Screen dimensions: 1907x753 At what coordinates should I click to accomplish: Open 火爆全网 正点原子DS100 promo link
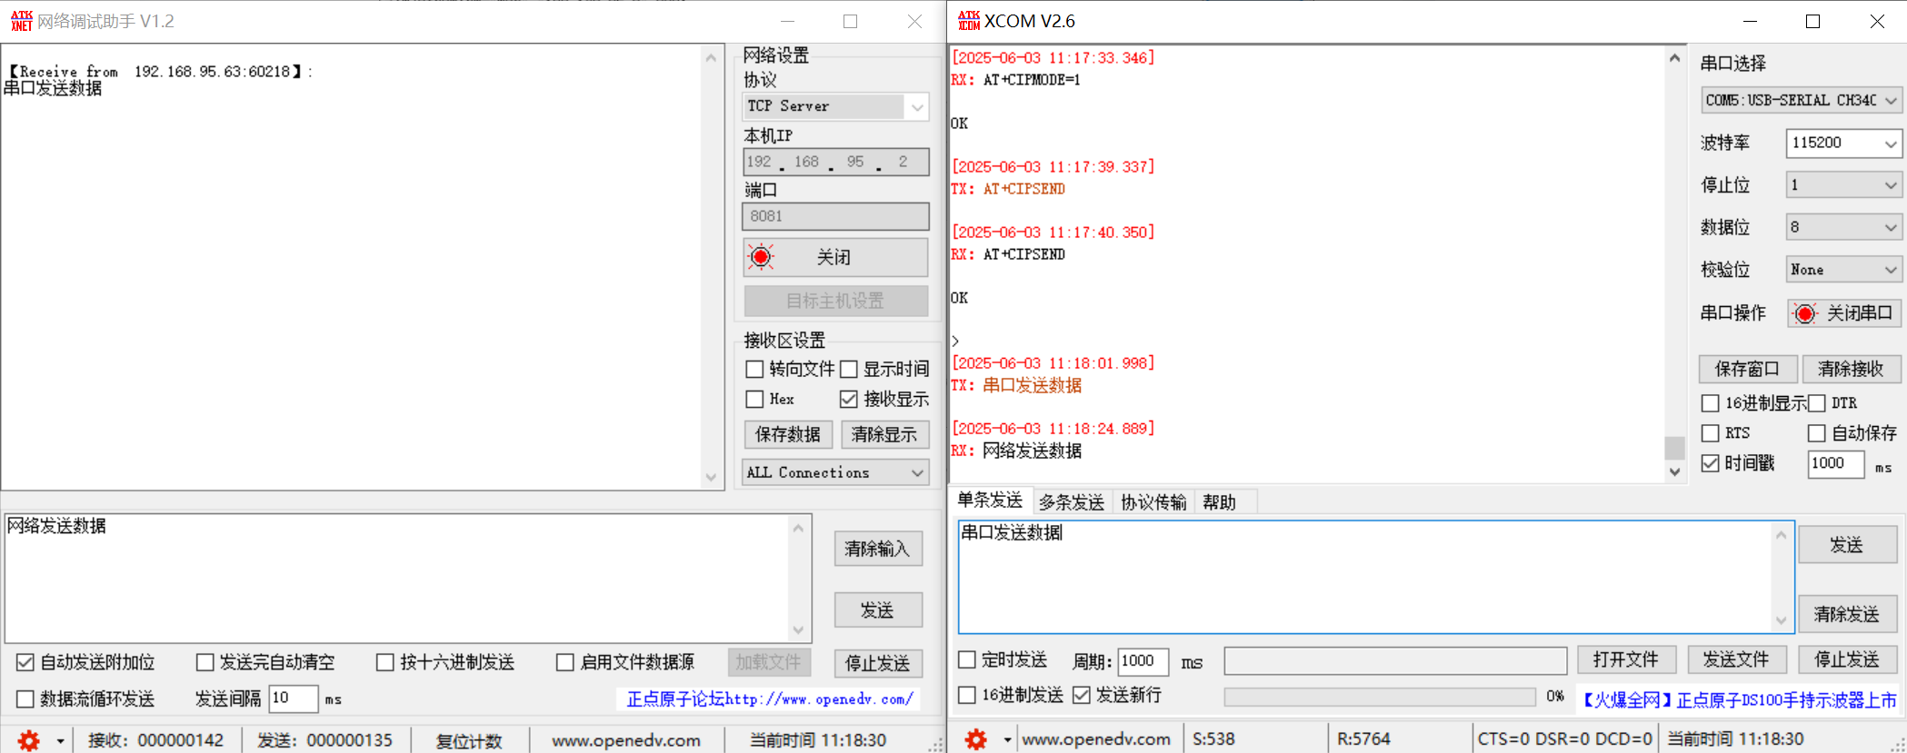click(x=1739, y=699)
